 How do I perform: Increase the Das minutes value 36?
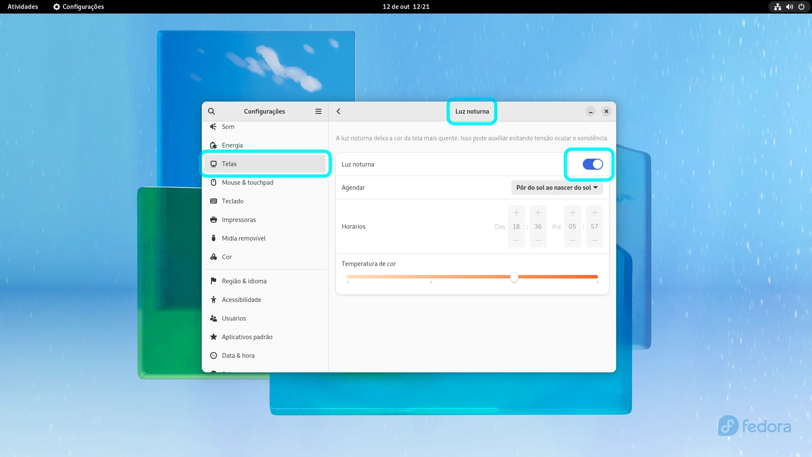[538, 212]
